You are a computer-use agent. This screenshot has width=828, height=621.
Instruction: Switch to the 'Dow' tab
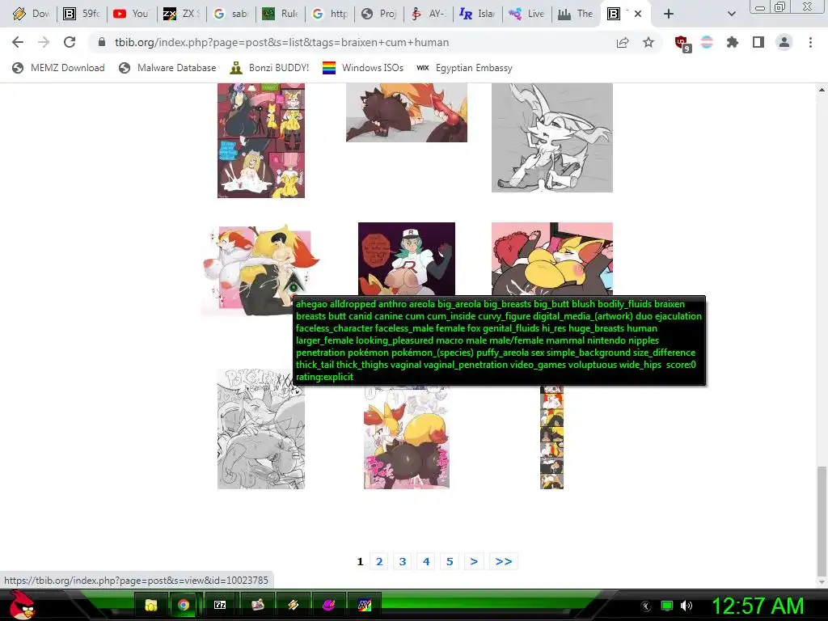click(31, 14)
